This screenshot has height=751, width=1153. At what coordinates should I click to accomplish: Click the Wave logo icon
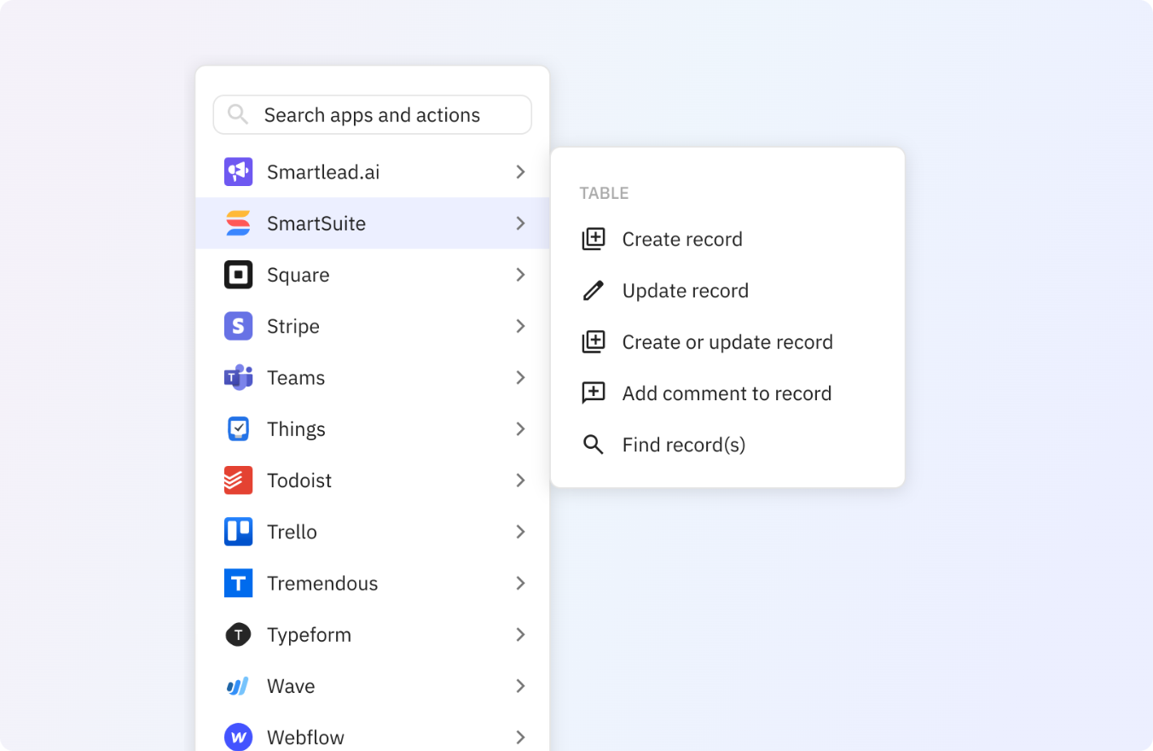point(238,686)
